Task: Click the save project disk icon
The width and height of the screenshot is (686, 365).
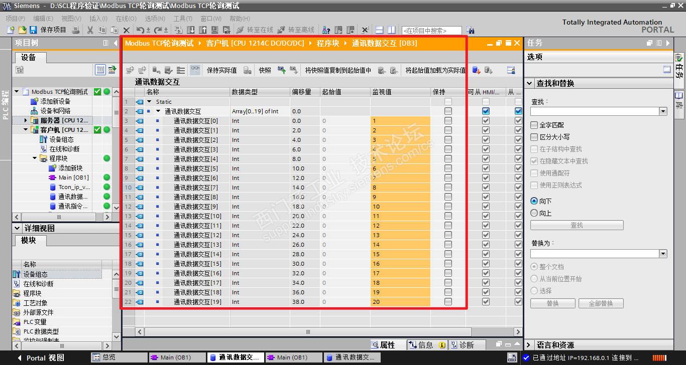Action: [x=34, y=30]
